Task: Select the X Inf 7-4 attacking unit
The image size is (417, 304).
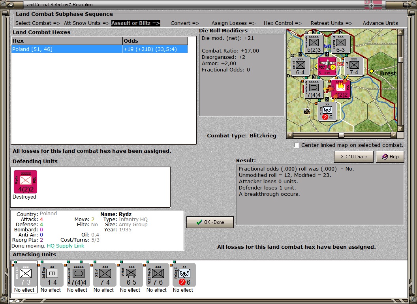Action: (x=105, y=275)
